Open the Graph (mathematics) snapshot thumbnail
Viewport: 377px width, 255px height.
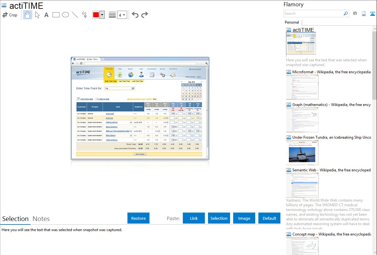tap(302, 120)
